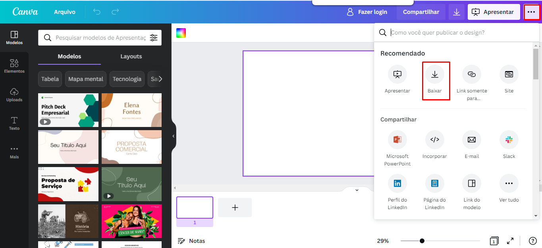Click Ver tudo to see all options
Screen dimensions: 542x248
509,188
